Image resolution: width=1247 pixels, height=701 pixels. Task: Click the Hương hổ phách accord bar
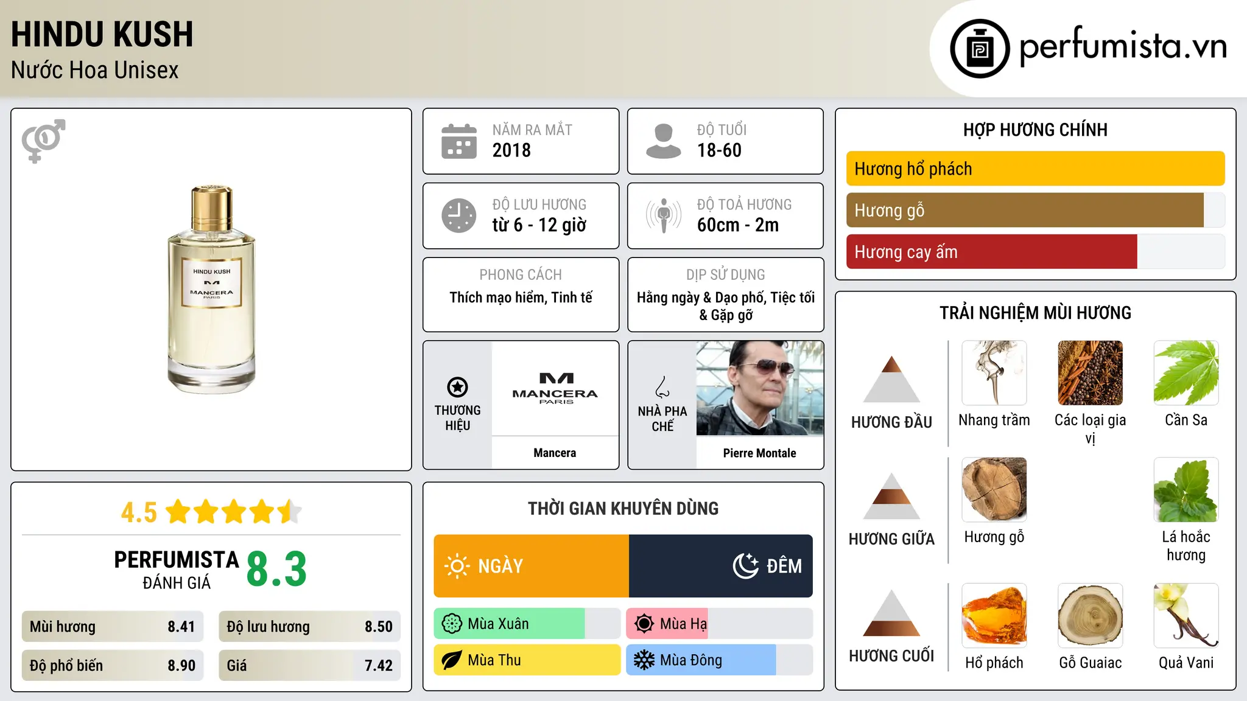1036,169
